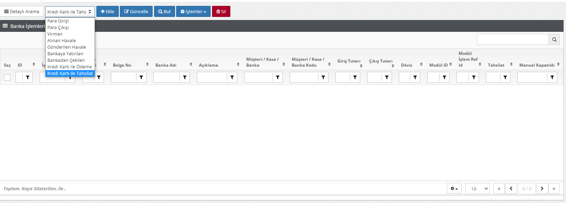This screenshot has width=566, height=203.
Task: Click the search magnifier icon button
Action: (x=554, y=40)
